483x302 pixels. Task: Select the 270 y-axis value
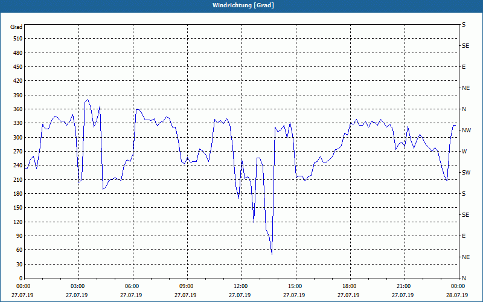[18, 152]
